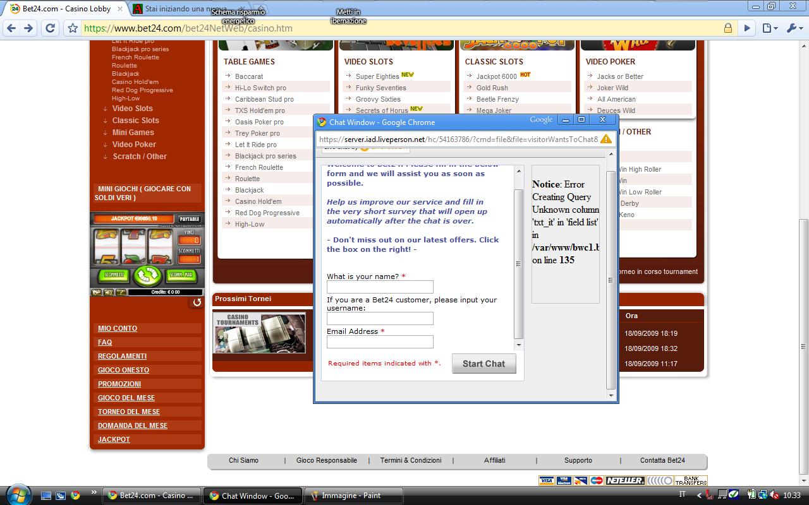Image resolution: width=809 pixels, height=505 pixels.
Task: Toggle the mini slot sound speaker icon
Action: [108, 292]
